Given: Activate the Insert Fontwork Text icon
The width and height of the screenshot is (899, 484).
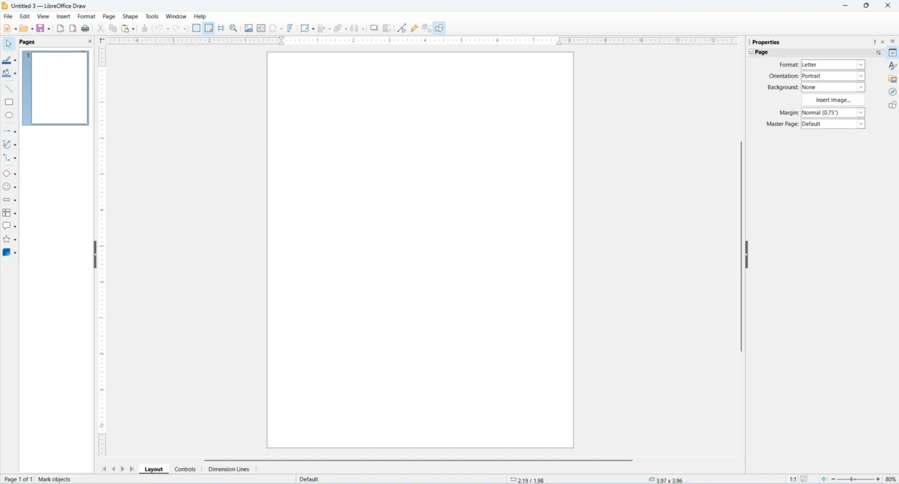Looking at the screenshot, I should pos(290,28).
